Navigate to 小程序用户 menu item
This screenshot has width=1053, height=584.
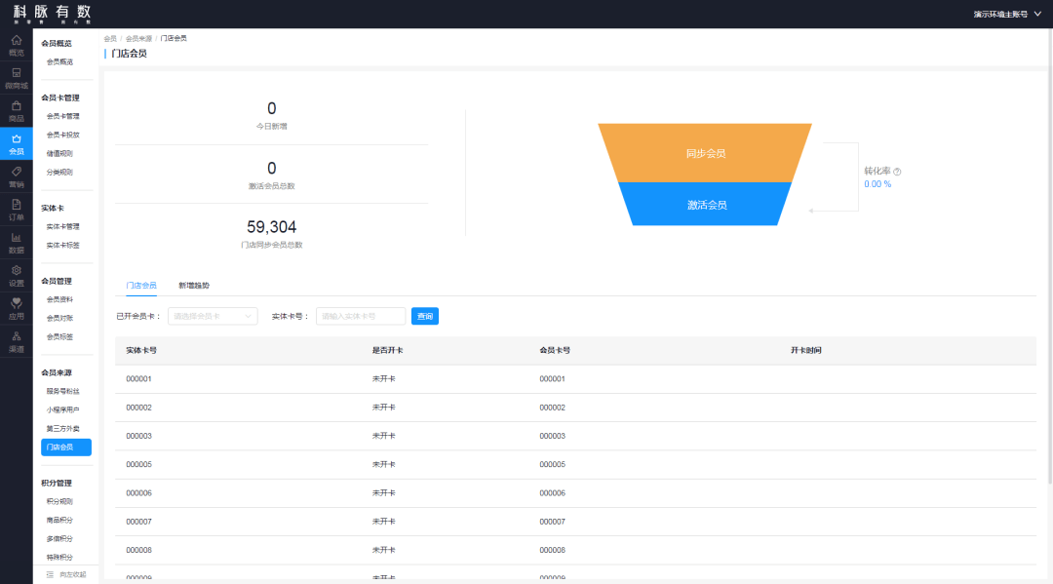coord(62,409)
